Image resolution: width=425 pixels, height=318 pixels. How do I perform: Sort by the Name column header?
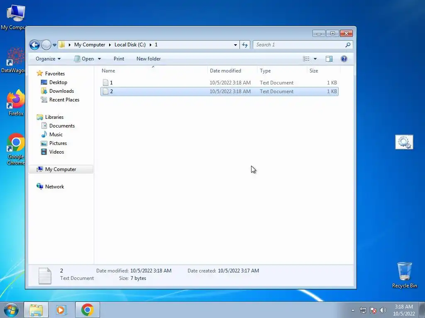(153, 70)
